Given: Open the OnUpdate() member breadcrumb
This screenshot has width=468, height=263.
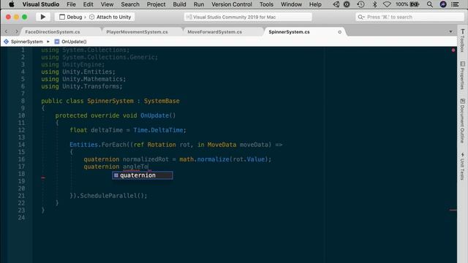Looking at the screenshot, I should (x=71, y=42).
